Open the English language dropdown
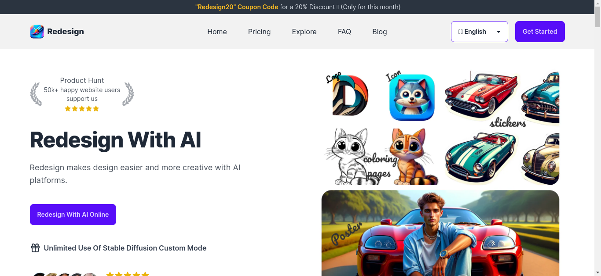This screenshot has height=276, width=601. pos(480,32)
